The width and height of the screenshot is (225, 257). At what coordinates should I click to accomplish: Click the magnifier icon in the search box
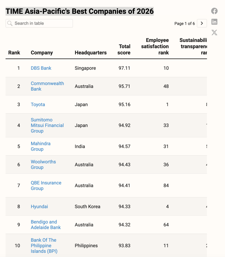[10, 23]
